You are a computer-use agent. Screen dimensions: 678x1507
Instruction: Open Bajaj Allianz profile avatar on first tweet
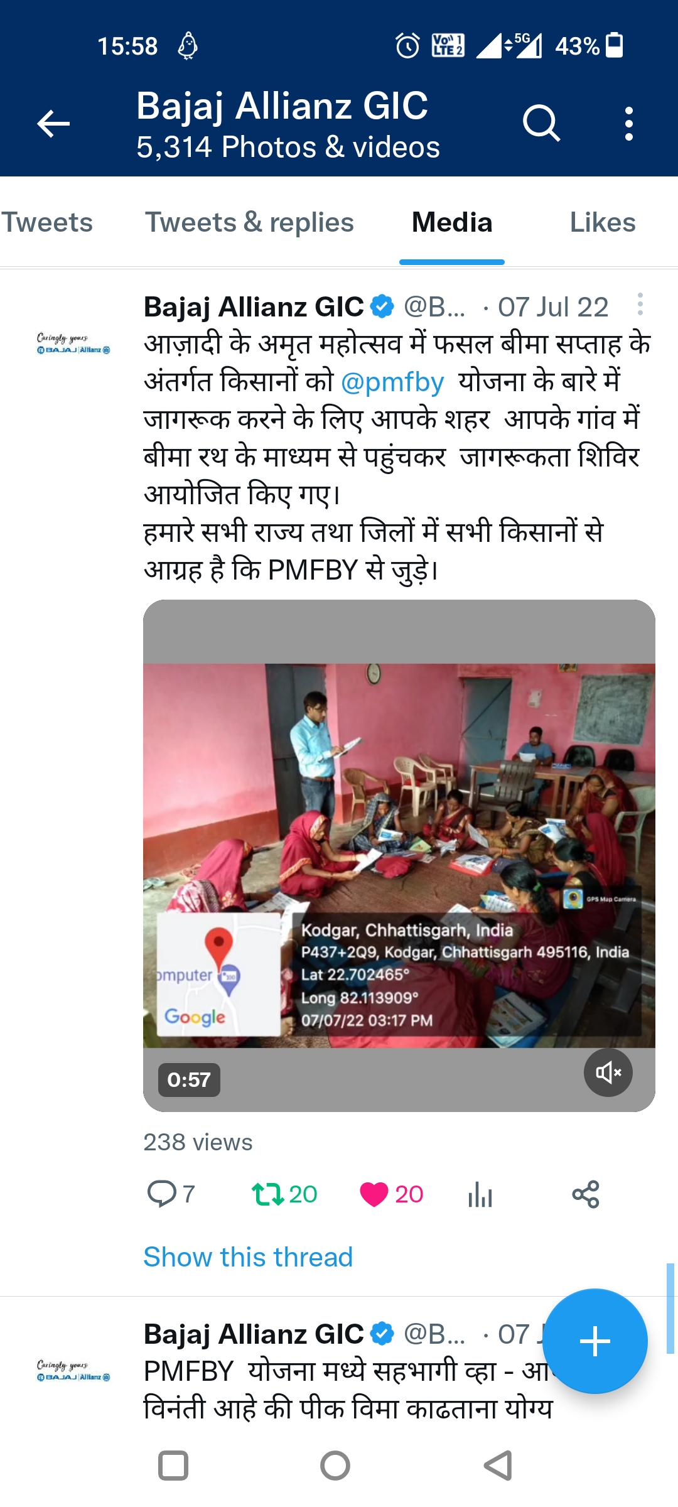click(x=73, y=343)
